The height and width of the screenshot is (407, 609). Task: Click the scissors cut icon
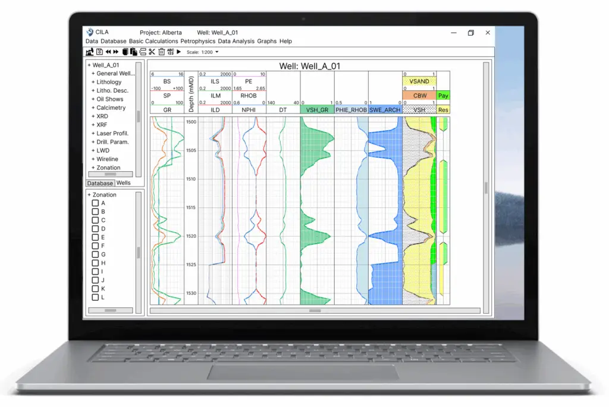point(152,52)
